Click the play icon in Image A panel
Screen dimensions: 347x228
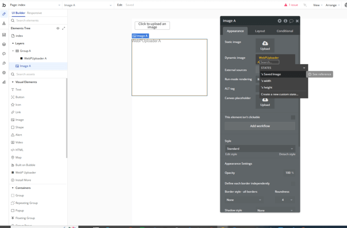(280, 21)
